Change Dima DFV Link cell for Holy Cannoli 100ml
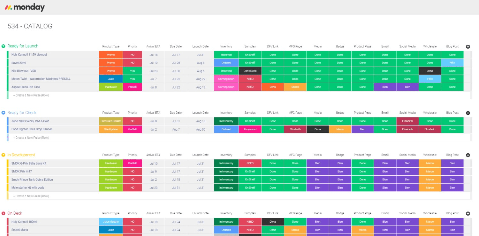 pos(273,222)
